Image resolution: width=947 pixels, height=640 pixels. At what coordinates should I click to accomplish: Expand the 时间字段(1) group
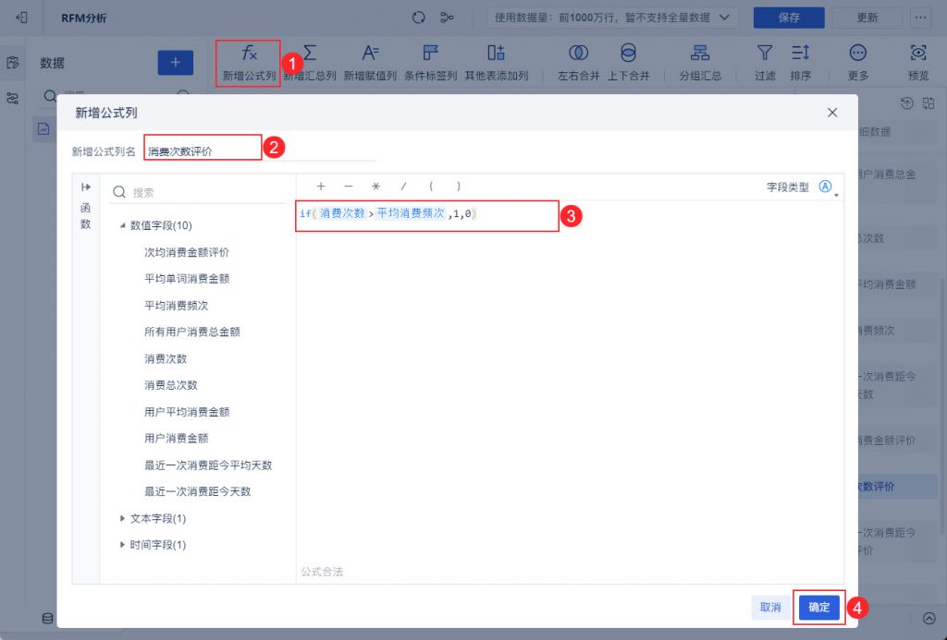(123, 545)
